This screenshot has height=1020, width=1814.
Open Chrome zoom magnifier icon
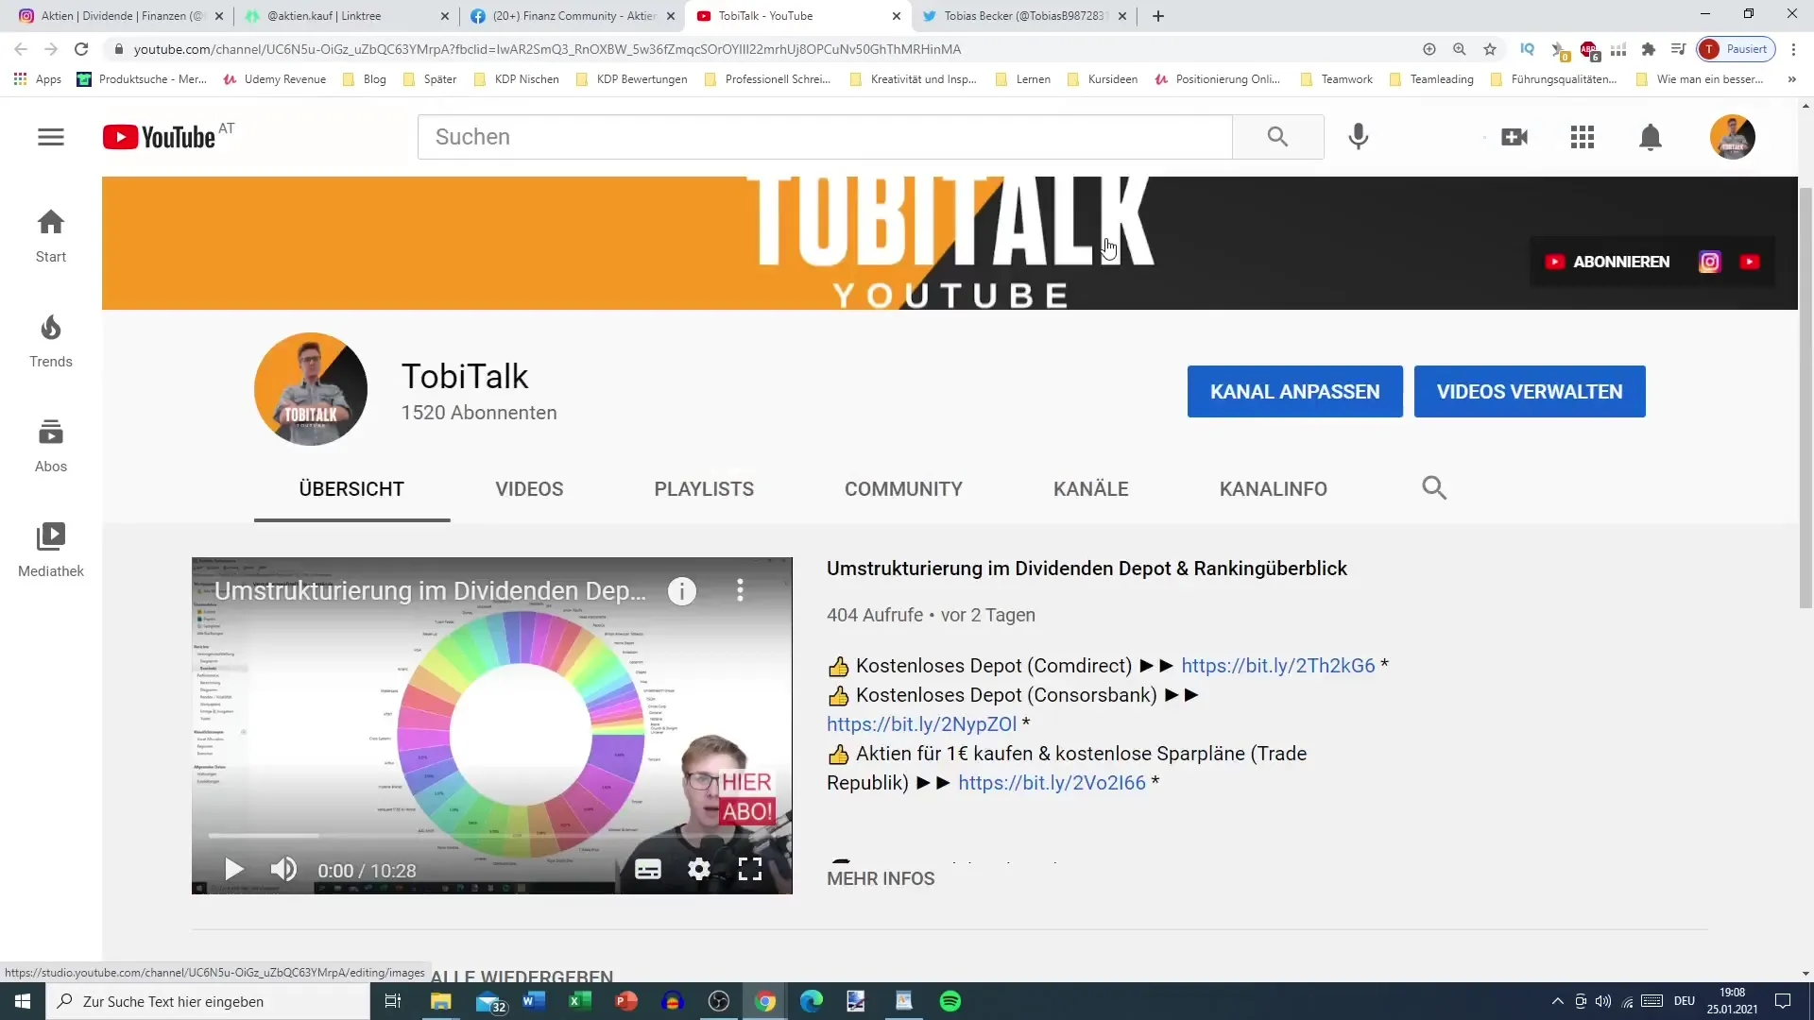click(1460, 49)
